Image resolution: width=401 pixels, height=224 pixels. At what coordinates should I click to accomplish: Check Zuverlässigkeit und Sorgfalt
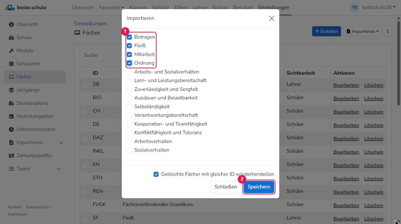click(x=129, y=89)
